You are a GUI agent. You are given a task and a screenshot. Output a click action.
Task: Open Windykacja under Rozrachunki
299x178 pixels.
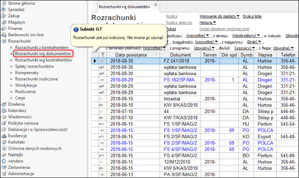pos(25,85)
